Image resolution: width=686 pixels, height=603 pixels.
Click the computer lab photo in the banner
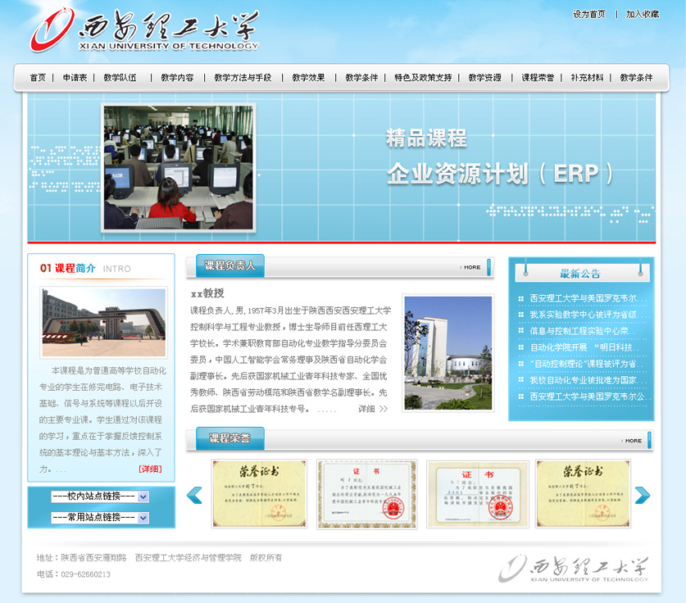(179, 167)
